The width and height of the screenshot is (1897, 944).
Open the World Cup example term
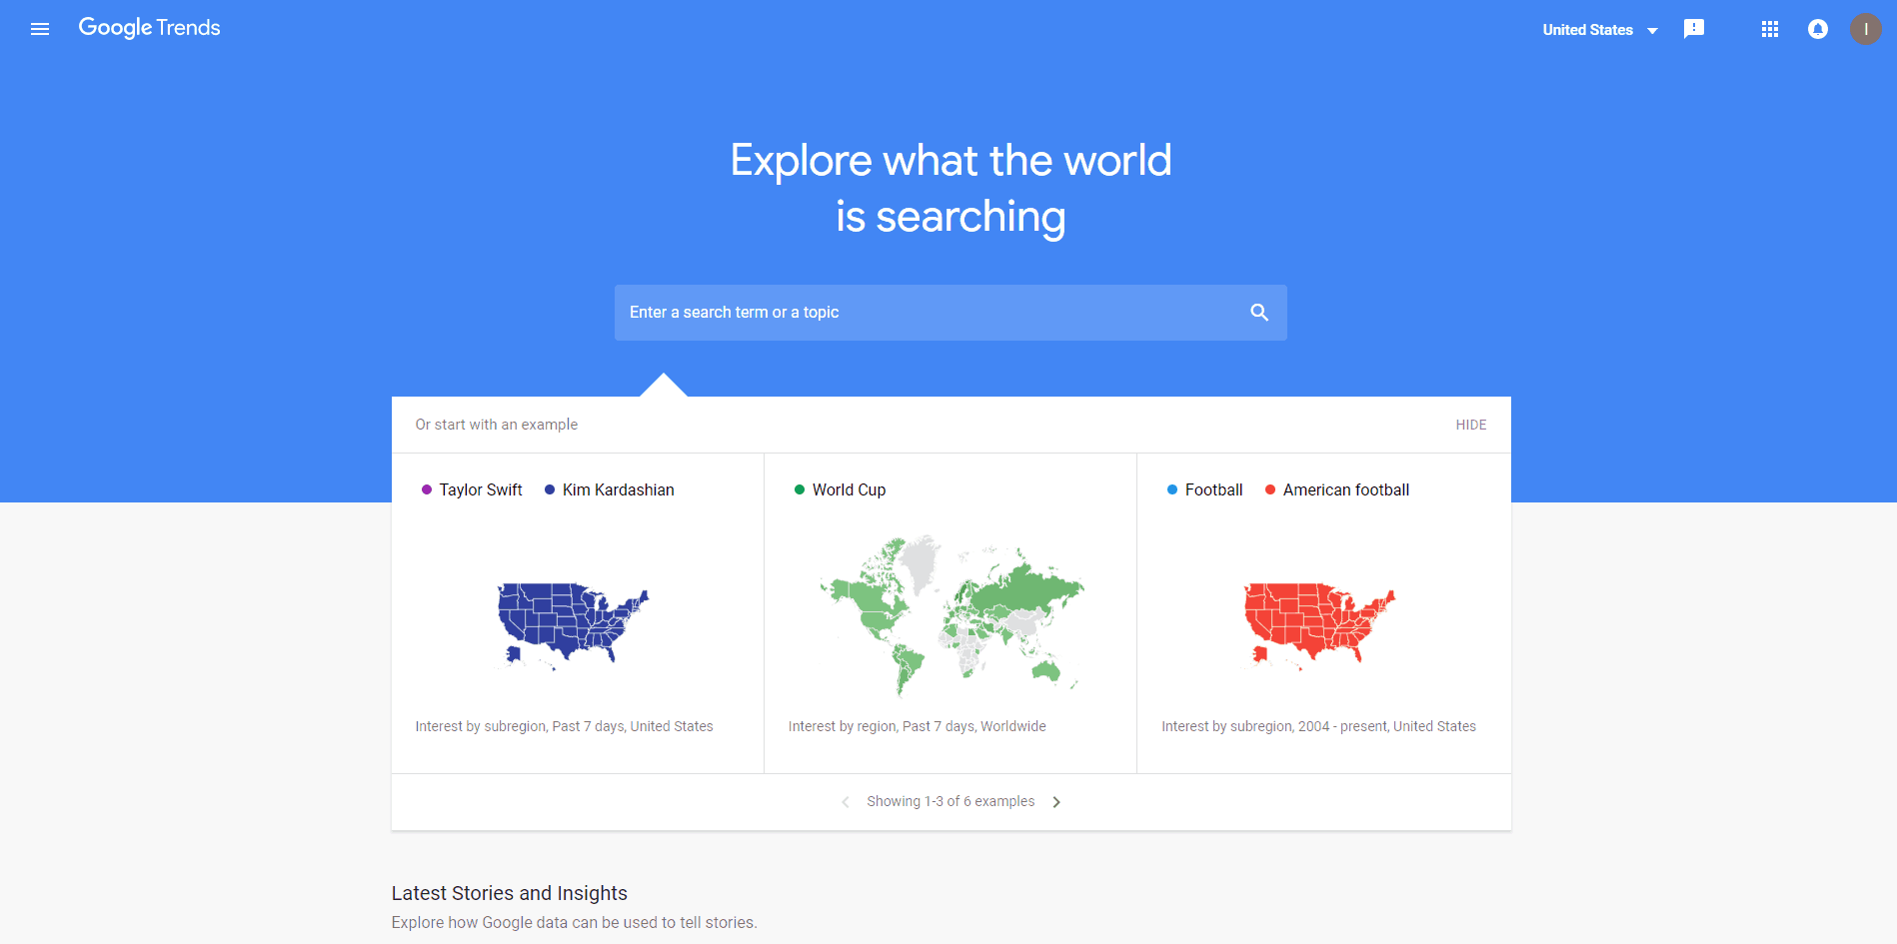(850, 489)
